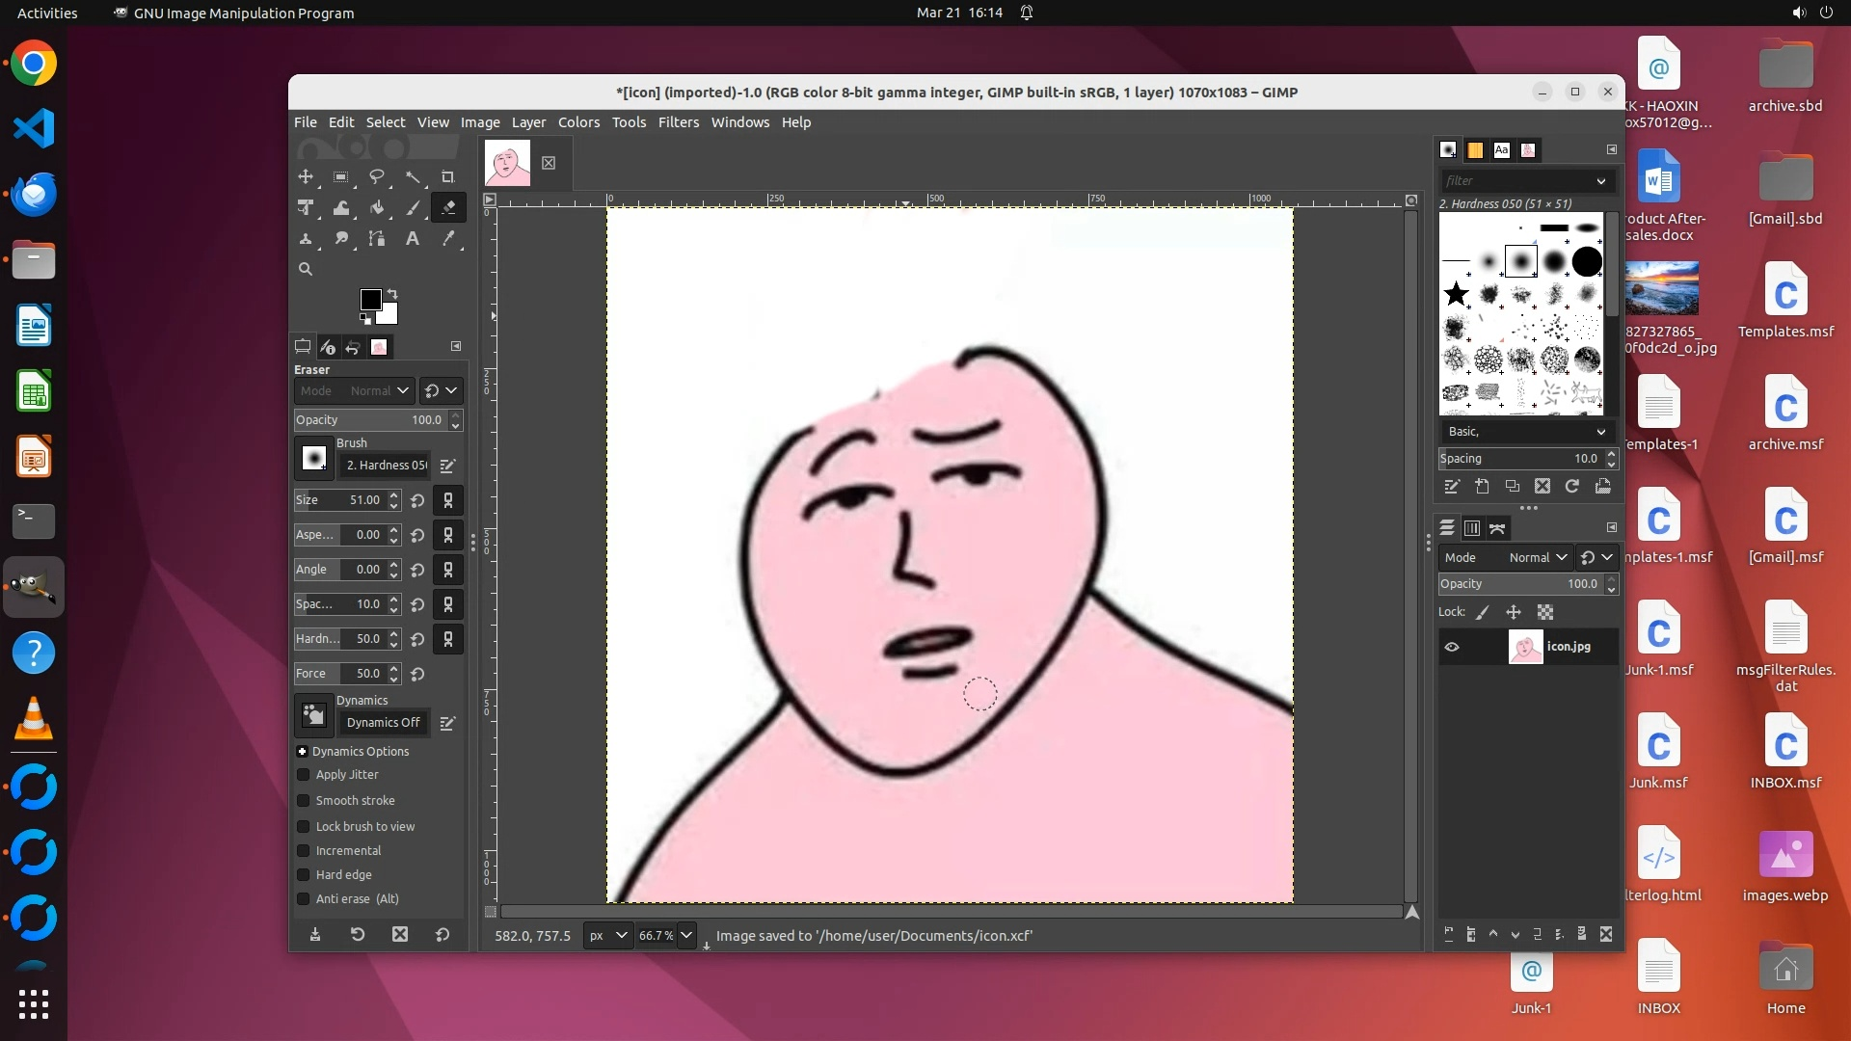Enable the Smooth stroke checkbox
1851x1041 pixels.
[304, 801]
